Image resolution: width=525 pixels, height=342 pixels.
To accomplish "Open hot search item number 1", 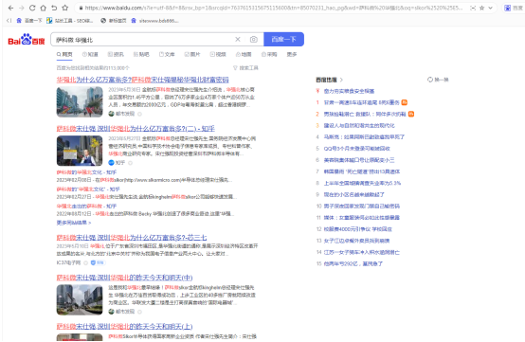I will coord(362,102).
